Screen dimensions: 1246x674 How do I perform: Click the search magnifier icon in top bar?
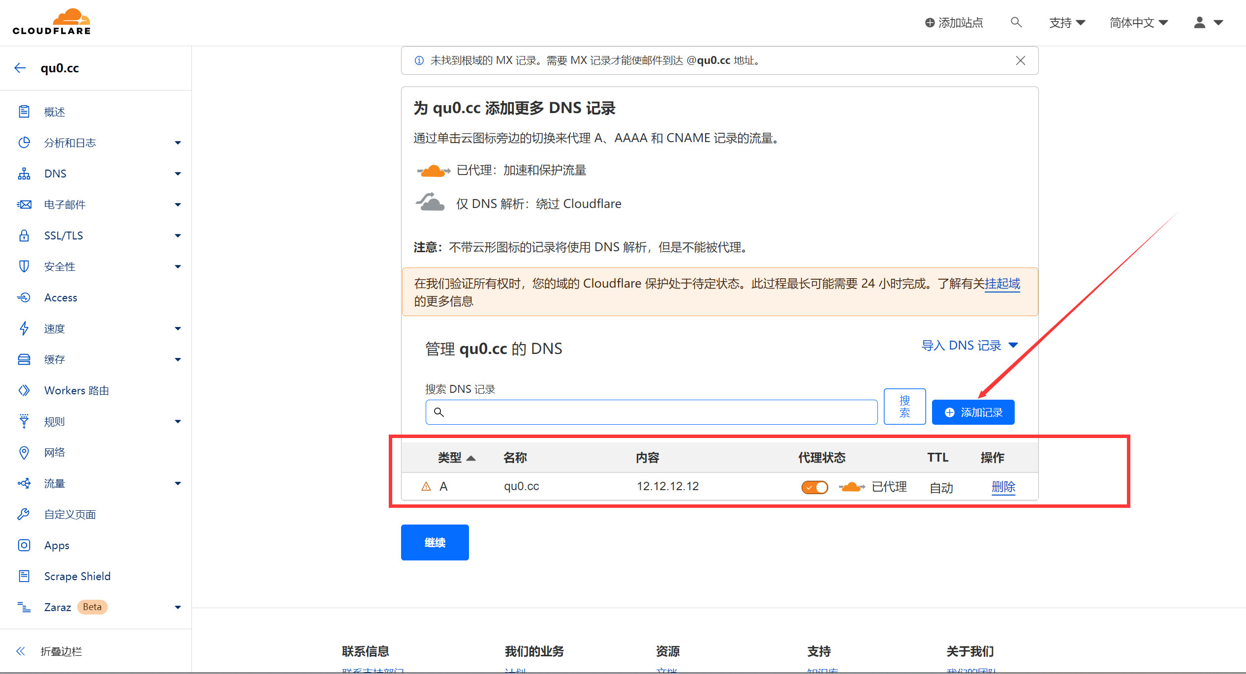(1016, 23)
